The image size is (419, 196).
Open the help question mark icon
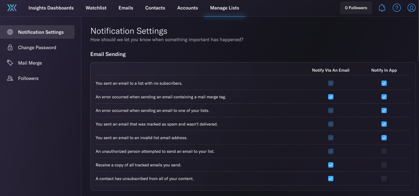(x=397, y=8)
